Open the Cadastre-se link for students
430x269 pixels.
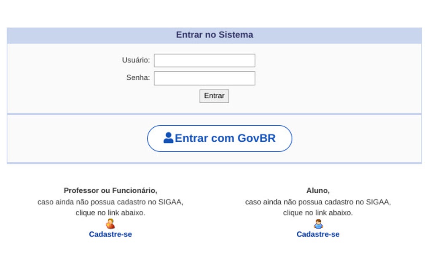coord(318,234)
